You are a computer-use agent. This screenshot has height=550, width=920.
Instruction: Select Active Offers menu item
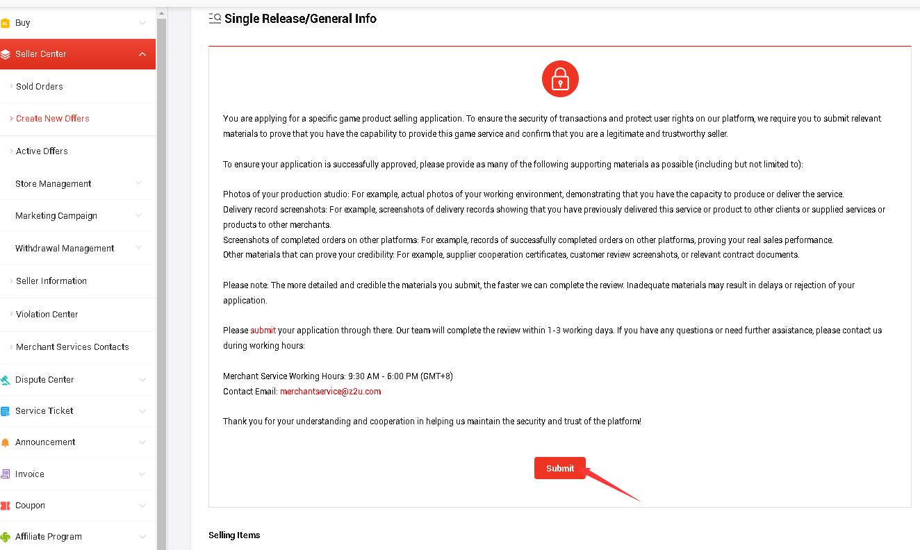tap(42, 151)
